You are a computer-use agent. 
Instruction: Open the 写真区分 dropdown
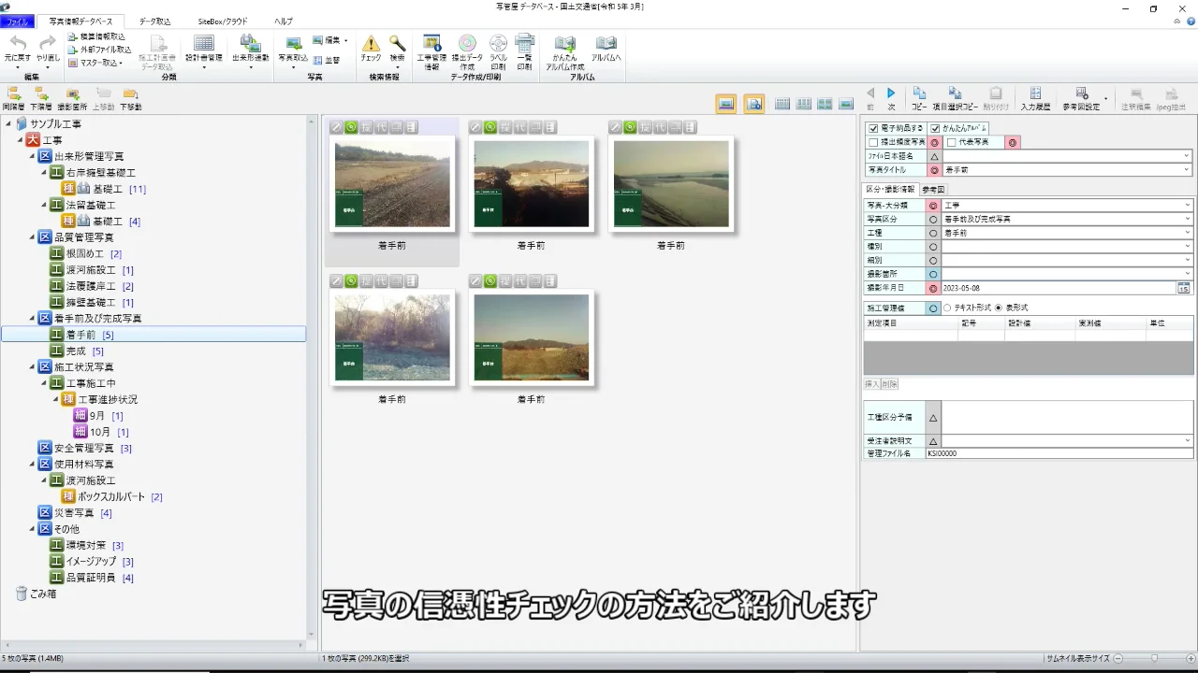[1187, 219]
